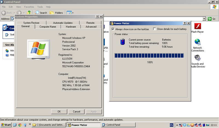
Task: Click the Back arrow in Control Panel toolbar
Action: click(4, 13)
